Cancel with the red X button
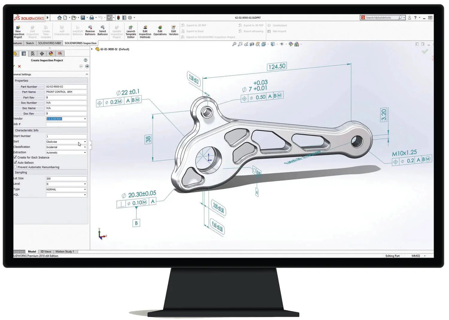The image size is (449, 320). pyautogui.click(x=19, y=66)
